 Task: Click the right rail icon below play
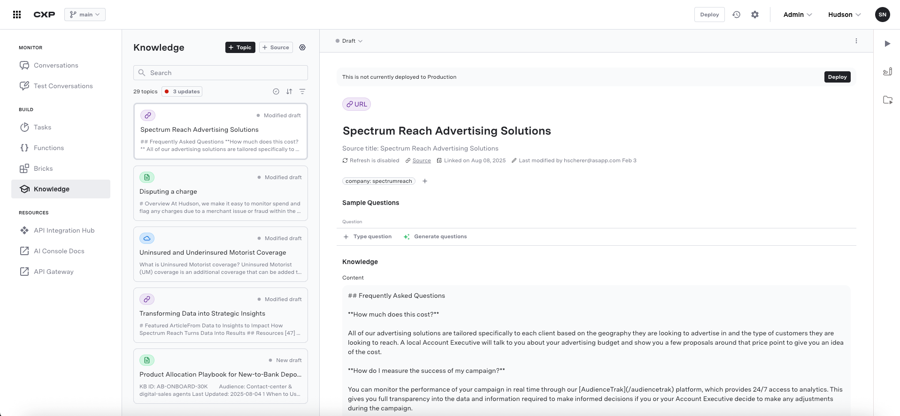(x=887, y=72)
